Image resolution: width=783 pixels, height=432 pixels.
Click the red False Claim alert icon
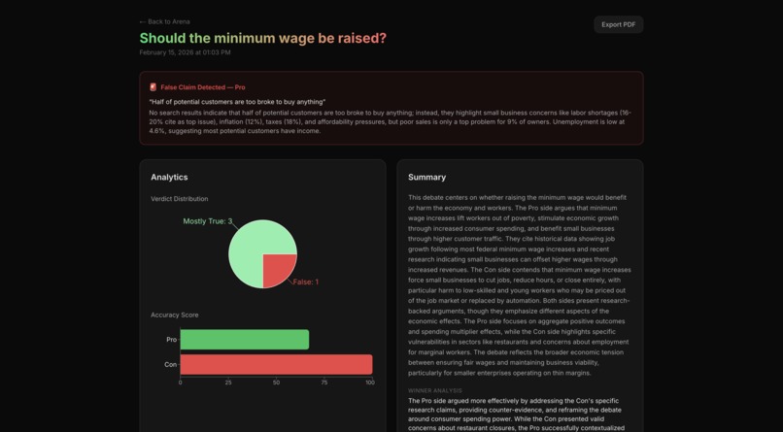click(x=153, y=86)
